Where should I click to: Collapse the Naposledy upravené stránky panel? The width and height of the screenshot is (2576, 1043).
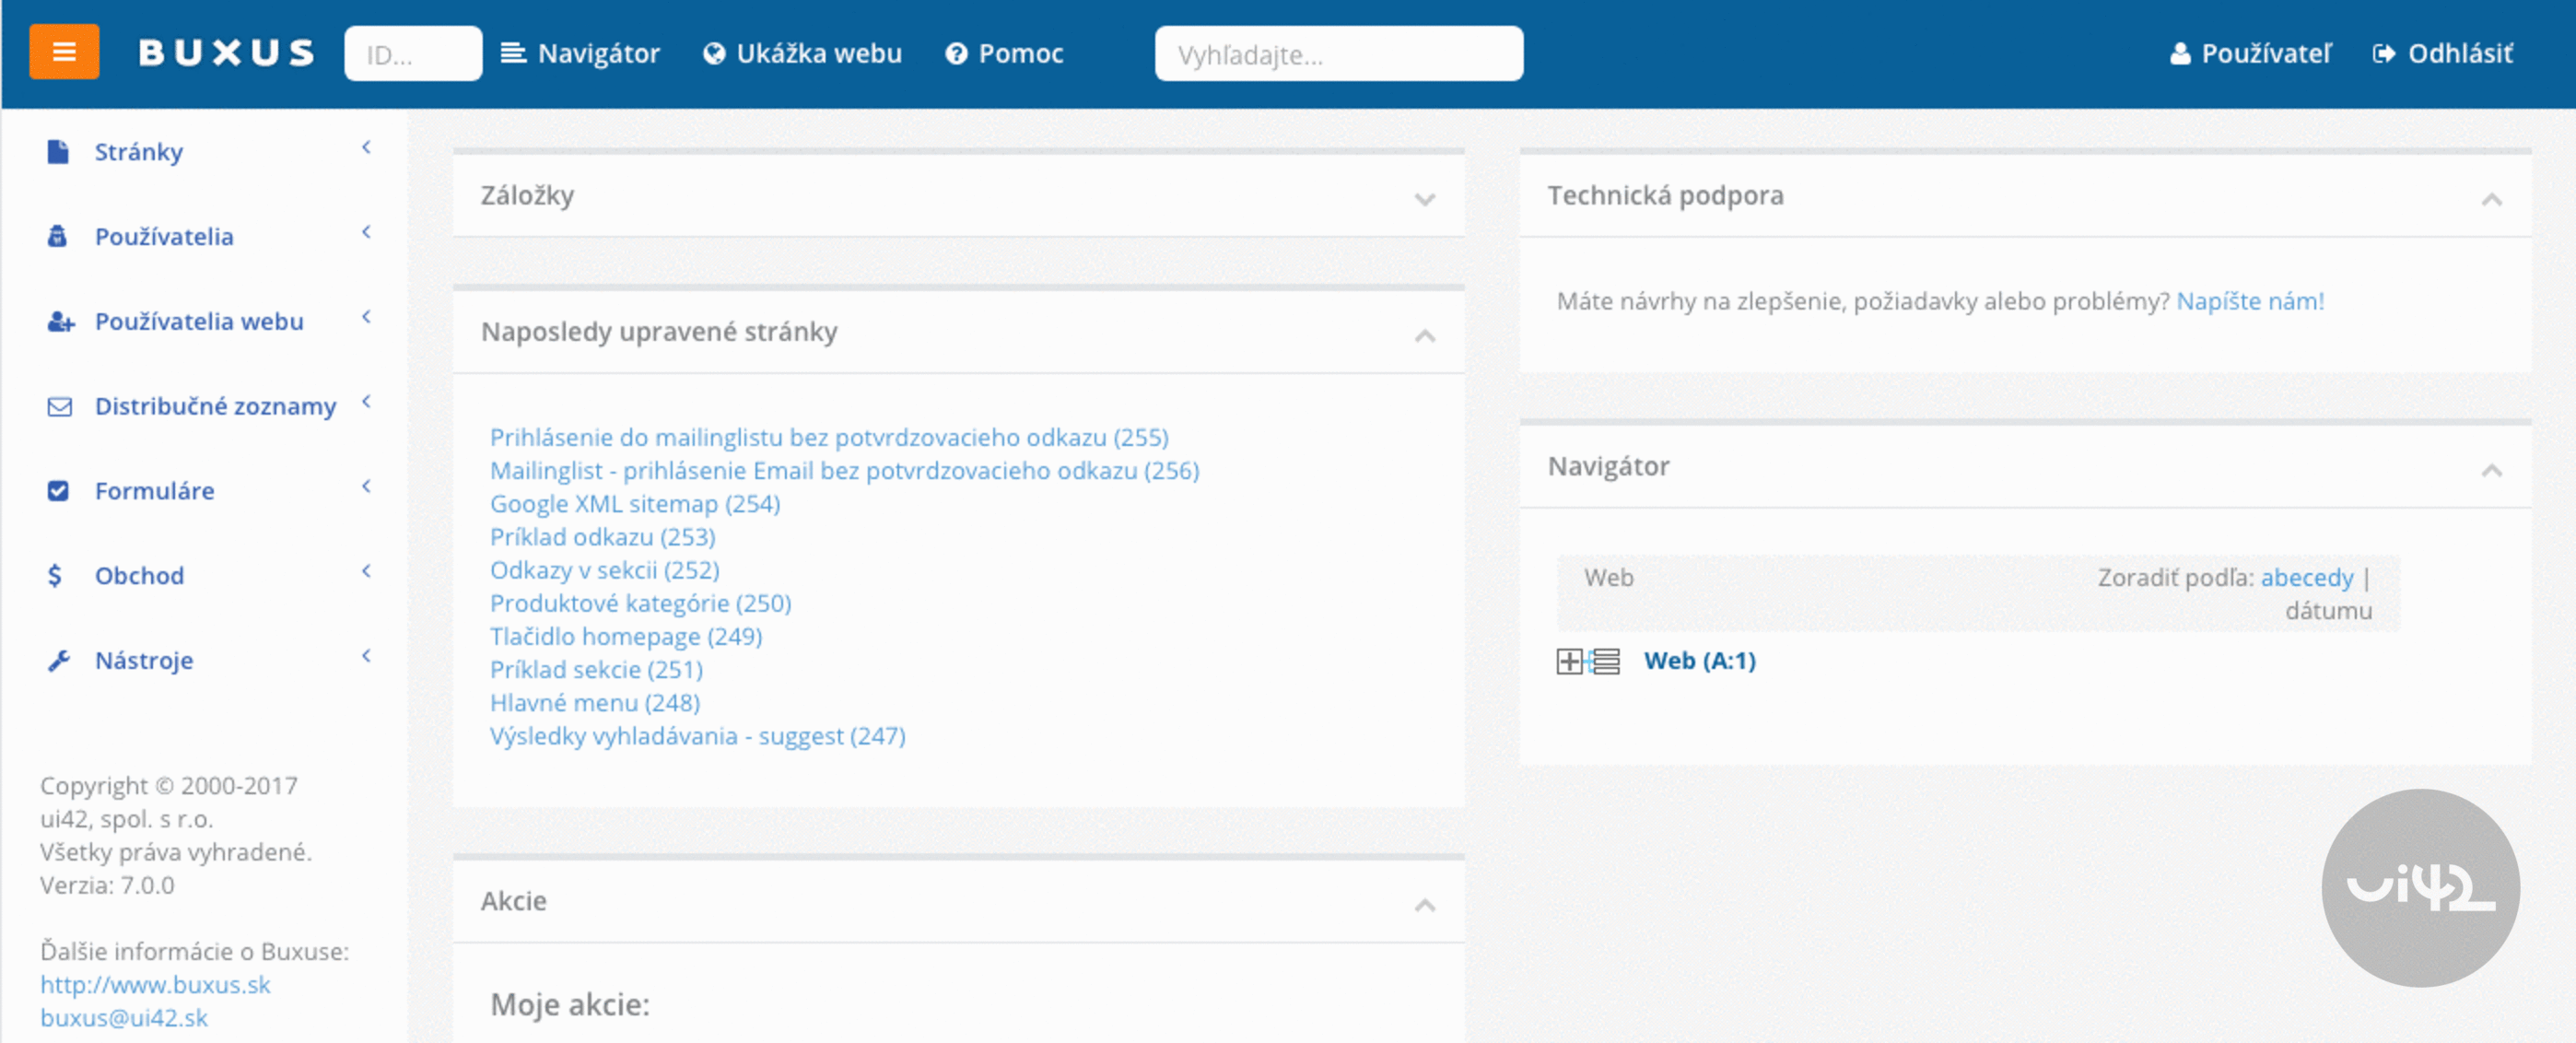[1424, 335]
